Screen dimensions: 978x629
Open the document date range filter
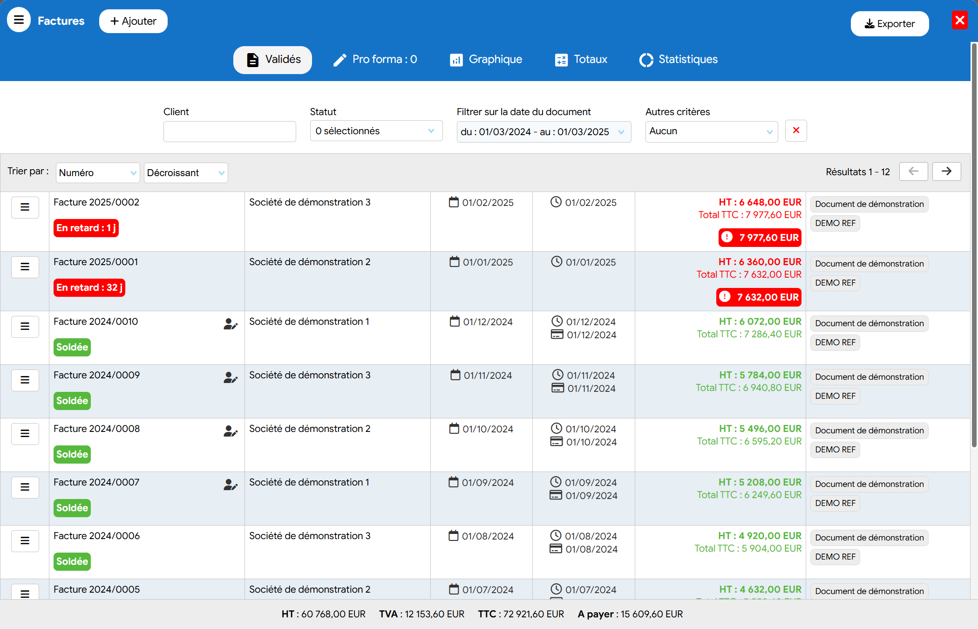[543, 132]
